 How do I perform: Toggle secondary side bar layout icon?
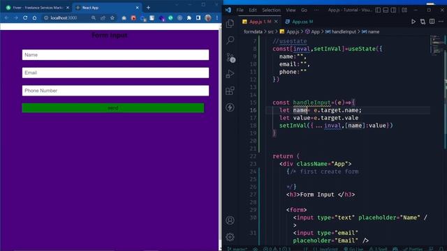(393, 10)
